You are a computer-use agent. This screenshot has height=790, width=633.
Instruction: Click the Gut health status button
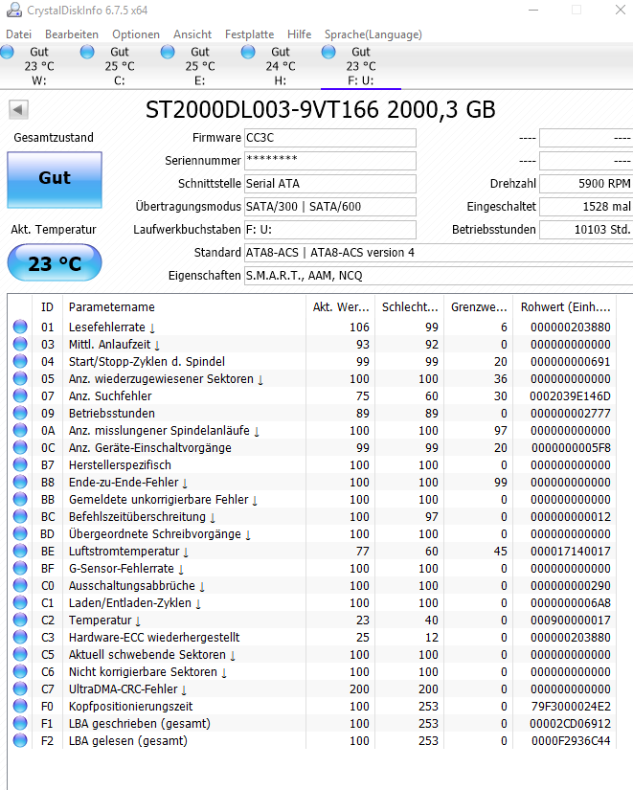point(55,180)
